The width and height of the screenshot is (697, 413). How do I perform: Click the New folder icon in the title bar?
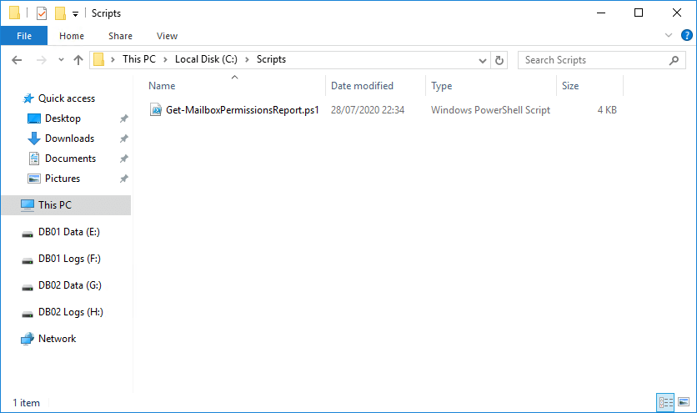[x=61, y=13]
